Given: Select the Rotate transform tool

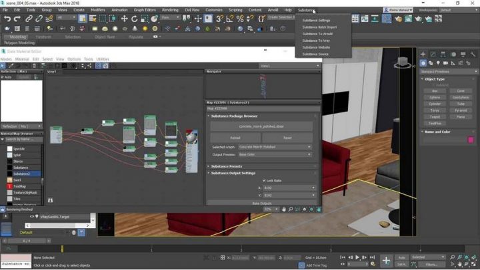Looking at the screenshot, I should pos(135,19).
